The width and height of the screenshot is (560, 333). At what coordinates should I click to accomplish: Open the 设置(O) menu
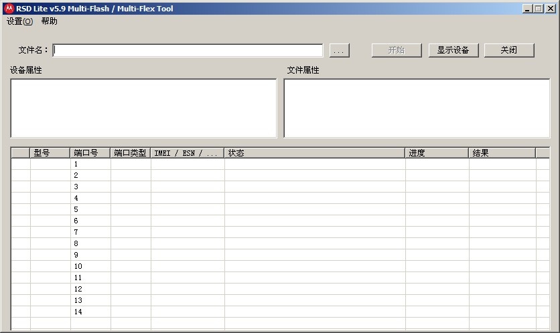point(19,21)
